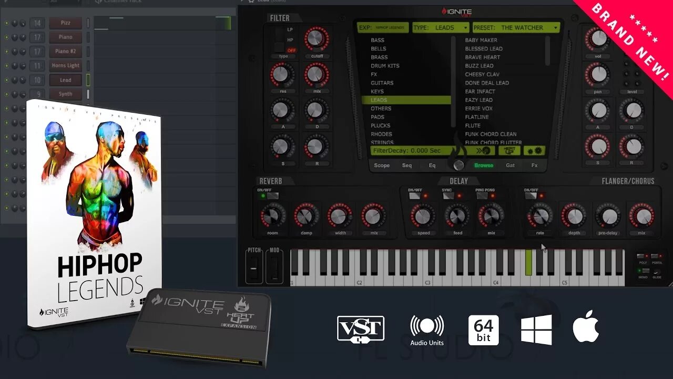This screenshot has width=673, height=379.
Task: Select the Piano #2 channel button
Action: point(65,52)
